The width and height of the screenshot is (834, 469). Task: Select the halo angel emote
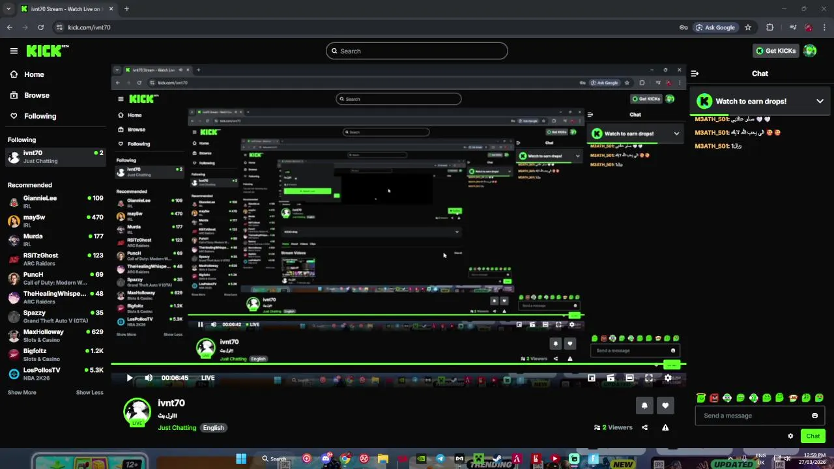(701, 398)
